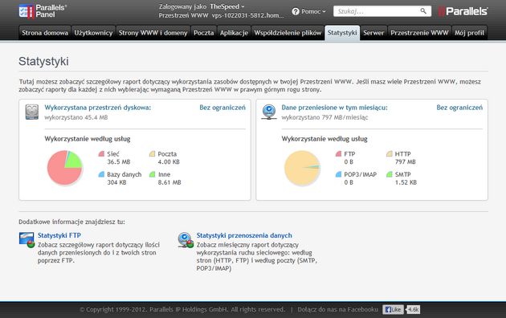Click the POP3/IMAP 0 B value
Image resolution: width=506 pixels, height=318 pixels.
click(349, 182)
